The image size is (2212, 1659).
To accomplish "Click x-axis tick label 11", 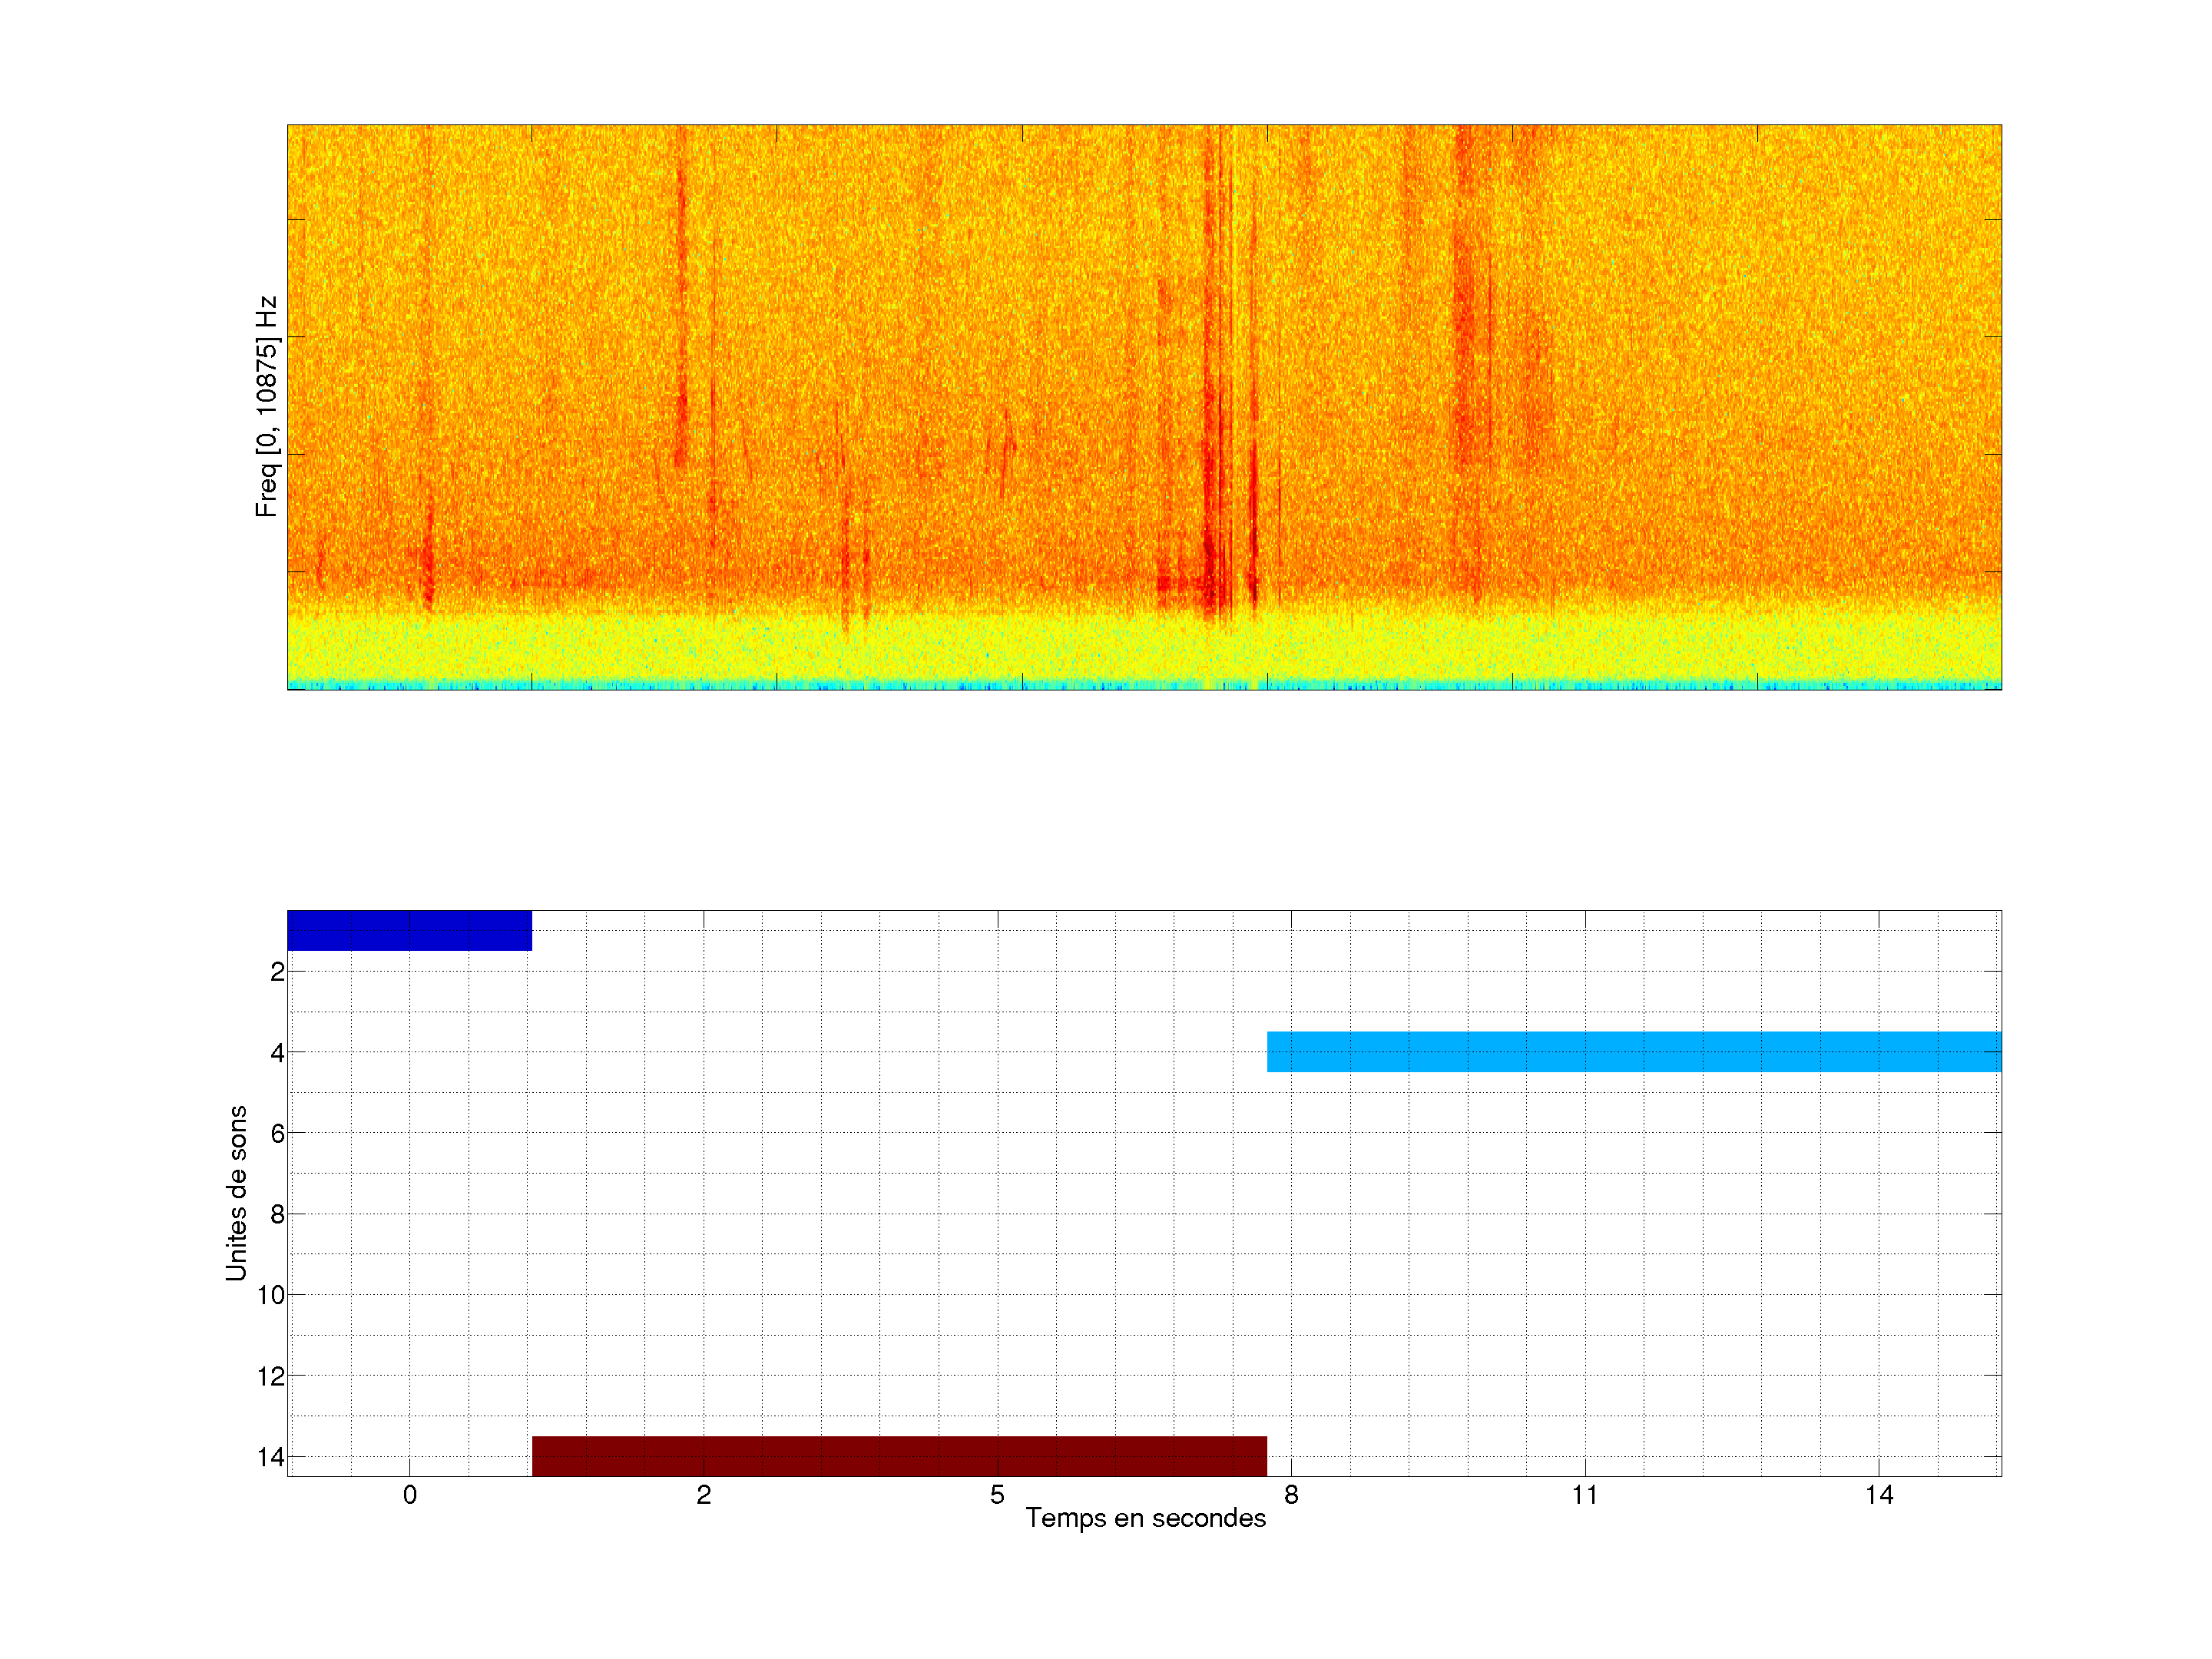I will (1585, 1495).
